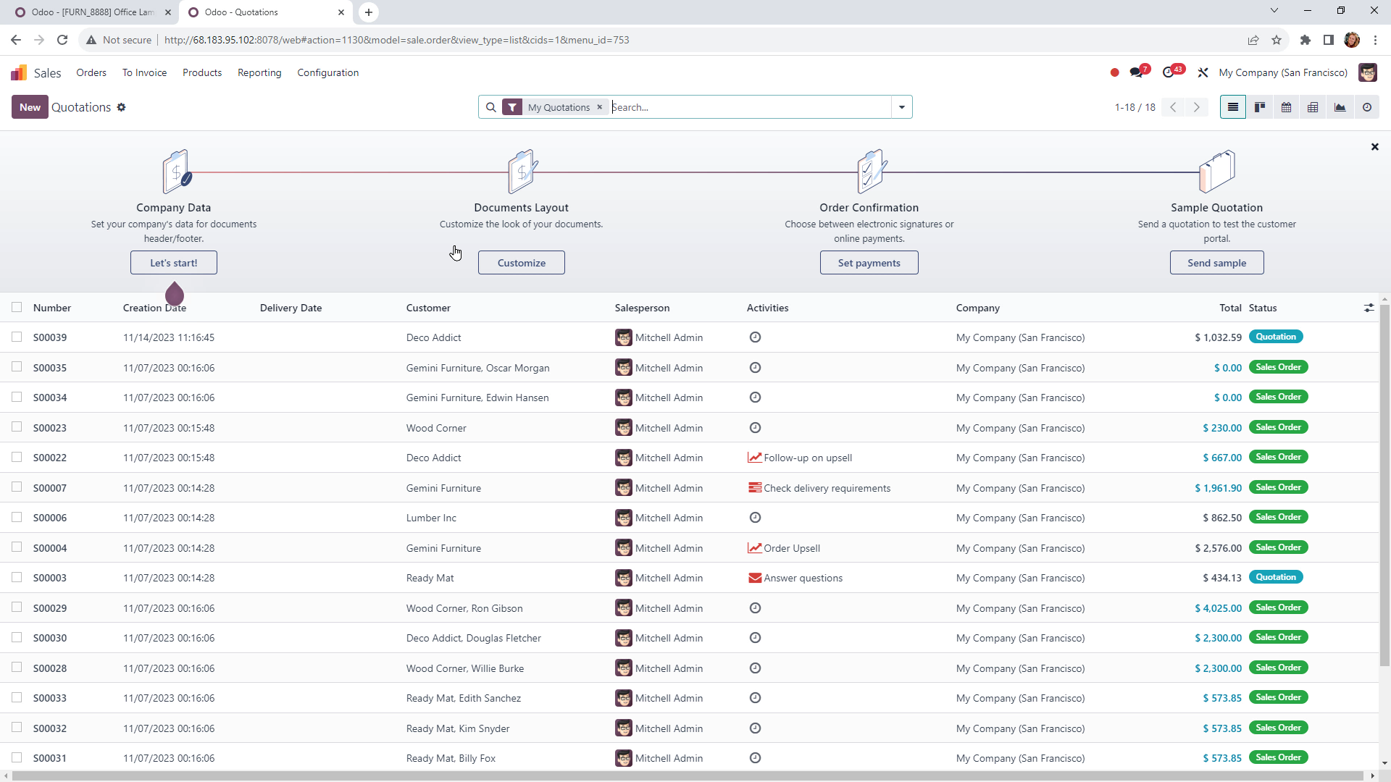Open the calendar view icon
1391x782 pixels.
1286,107
